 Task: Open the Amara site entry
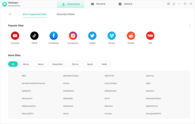click(x=108, y=113)
